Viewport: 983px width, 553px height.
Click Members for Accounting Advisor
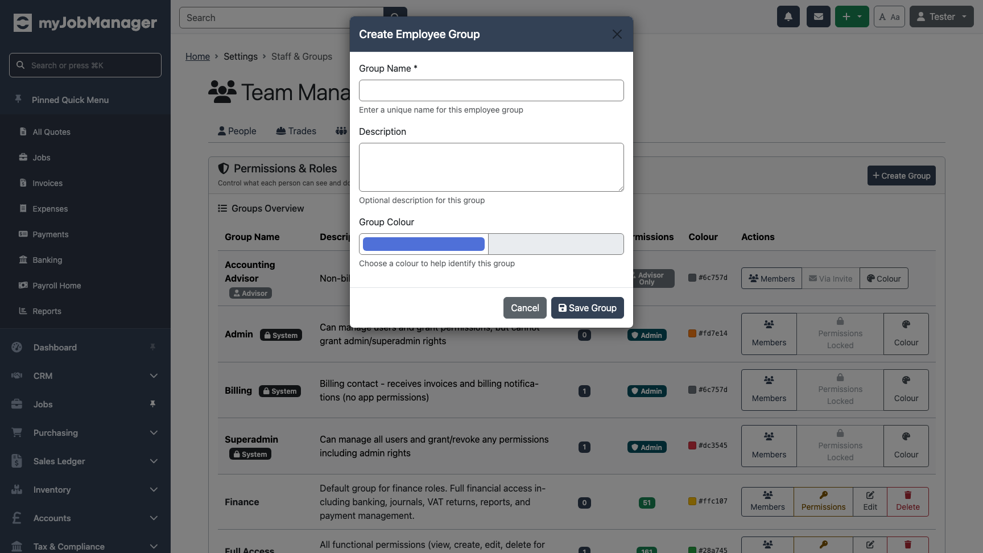(772, 278)
